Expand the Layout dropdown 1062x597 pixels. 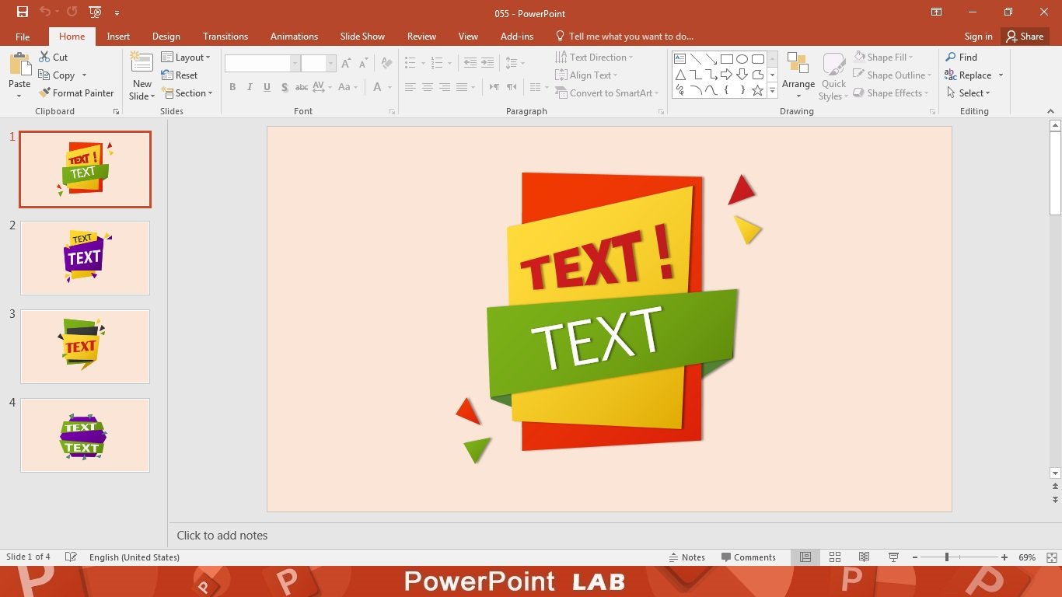point(186,58)
